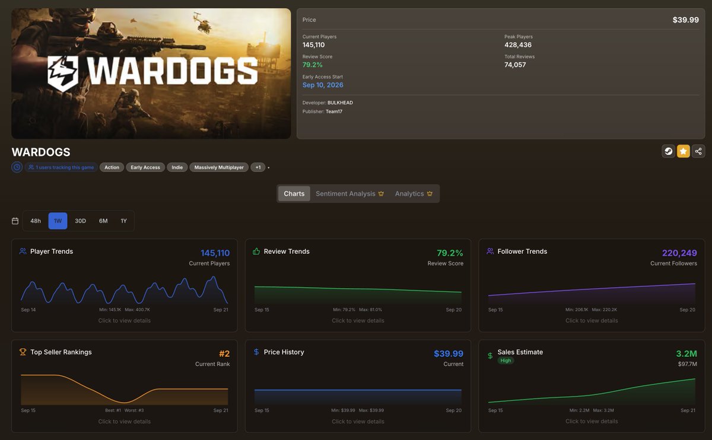Click the $39.99 price in info panel
The height and width of the screenshot is (440, 712).
(685, 20)
